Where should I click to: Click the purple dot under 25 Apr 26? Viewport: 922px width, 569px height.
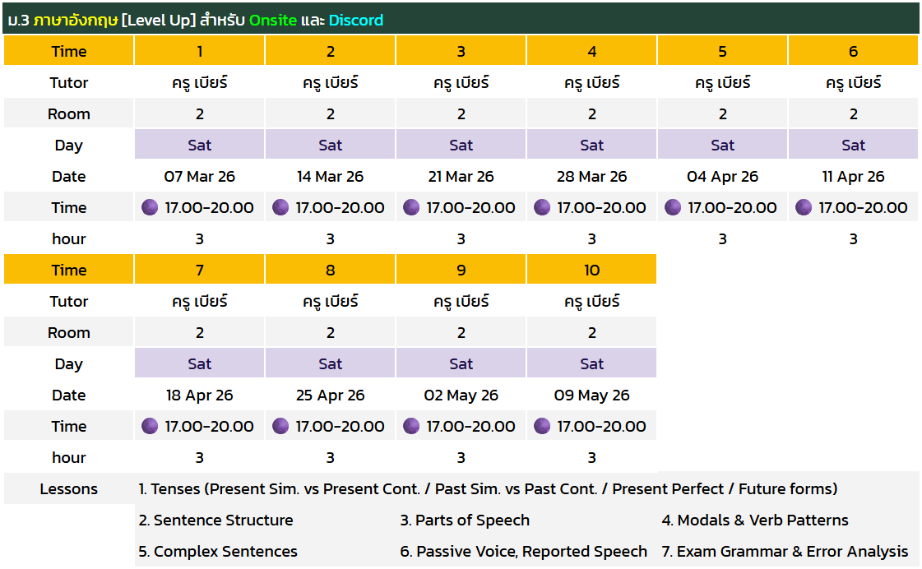[x=280, y=426]
